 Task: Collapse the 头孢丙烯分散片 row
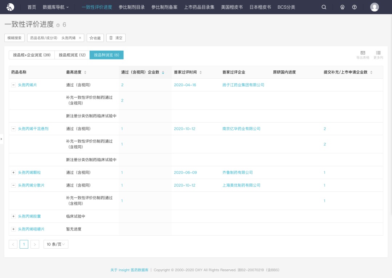point(13,186)
